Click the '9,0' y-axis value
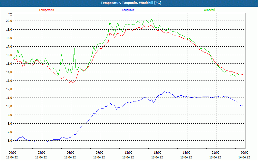The height and width of the screenshot is (161, 258). (x=10, y=115)
